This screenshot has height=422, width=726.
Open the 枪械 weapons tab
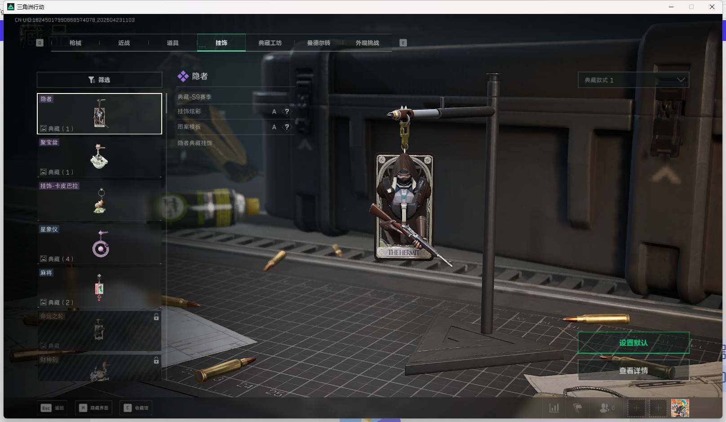click(x=75, y=43)
